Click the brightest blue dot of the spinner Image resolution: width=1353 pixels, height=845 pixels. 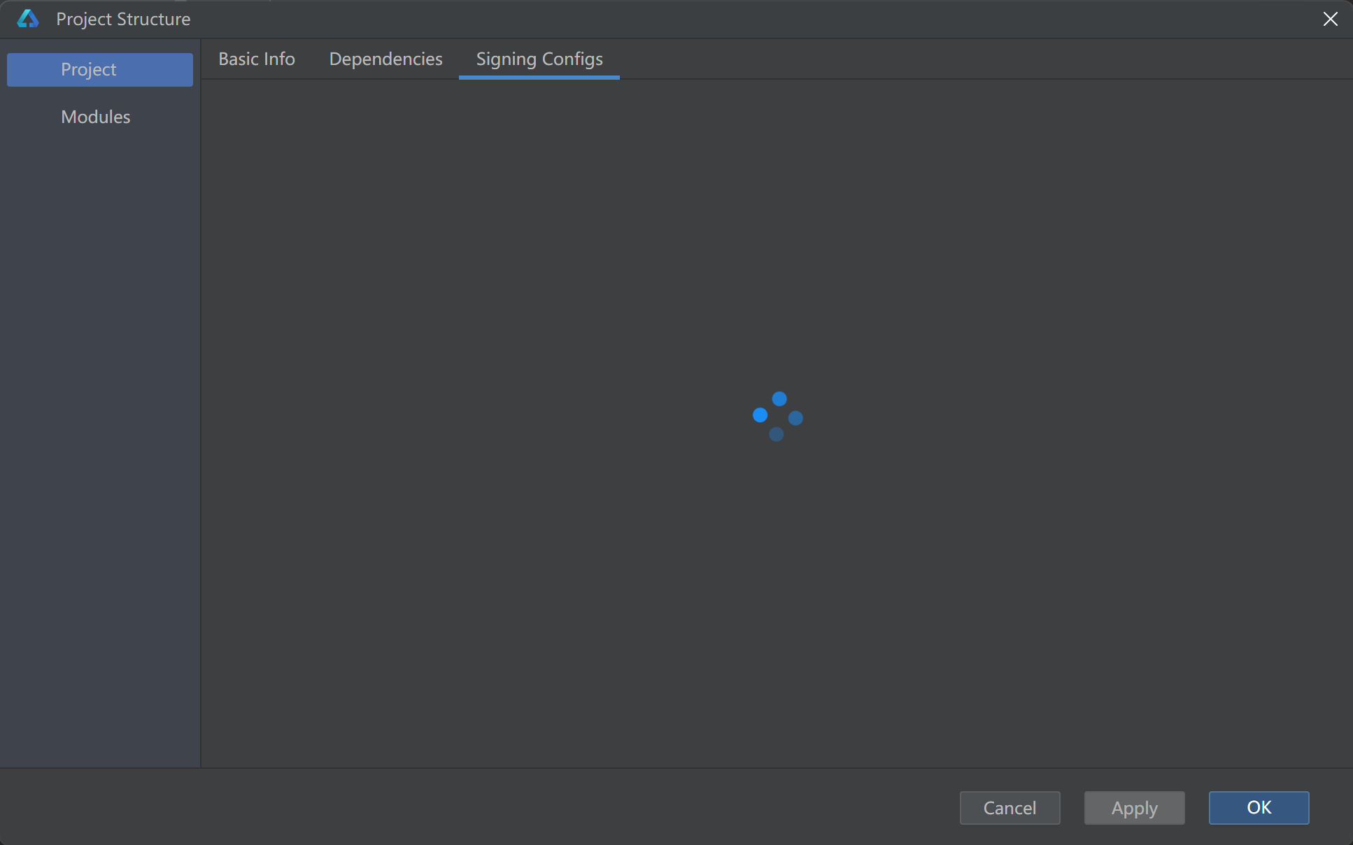pyautogui.click(x=760, y=415)
